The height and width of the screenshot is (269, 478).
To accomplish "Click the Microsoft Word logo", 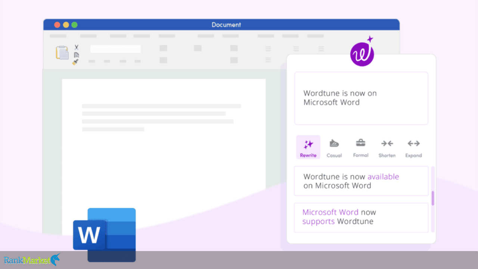I will pyautogui.click(x=104, y=235).
